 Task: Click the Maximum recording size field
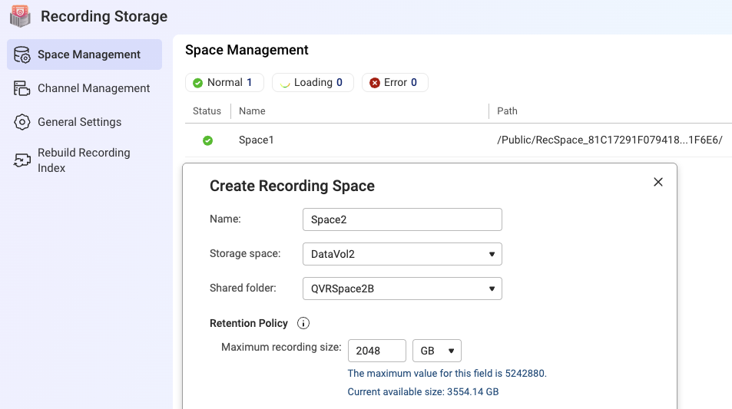tap(376, 351)
